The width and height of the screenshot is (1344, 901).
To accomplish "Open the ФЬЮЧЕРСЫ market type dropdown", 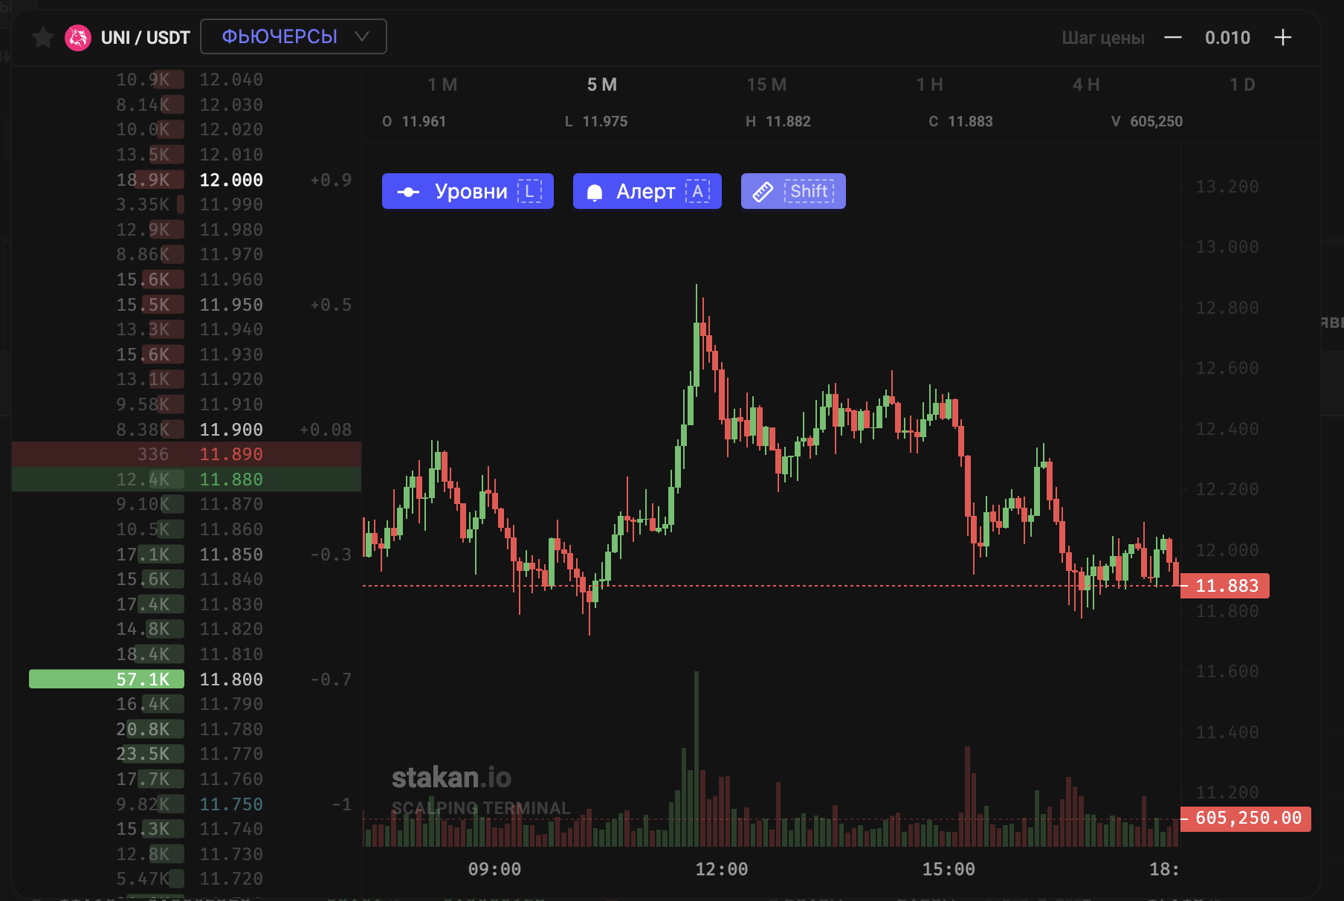I will click(294, 36).
